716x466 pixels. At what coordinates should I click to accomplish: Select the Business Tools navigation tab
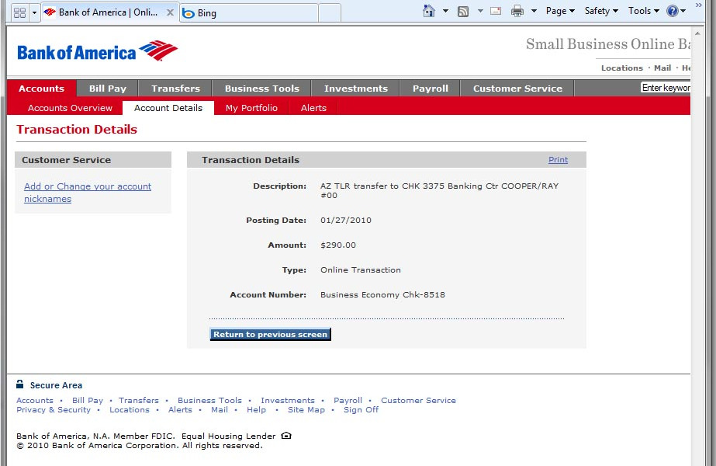point(261,89)
